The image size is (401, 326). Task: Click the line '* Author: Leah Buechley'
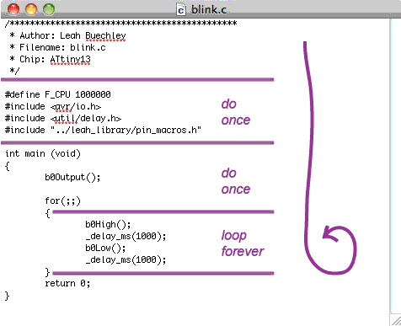tap(67, 35)
